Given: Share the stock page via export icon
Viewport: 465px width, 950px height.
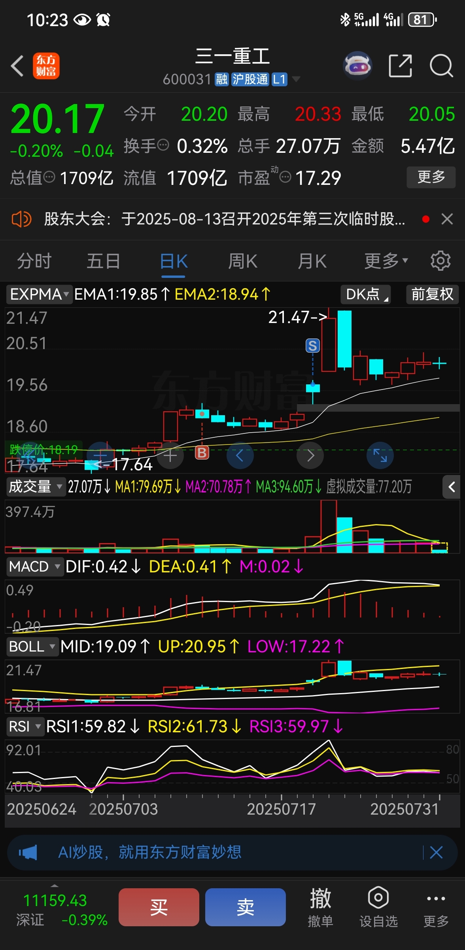Looking at the screenshot, I should [401, 66].
